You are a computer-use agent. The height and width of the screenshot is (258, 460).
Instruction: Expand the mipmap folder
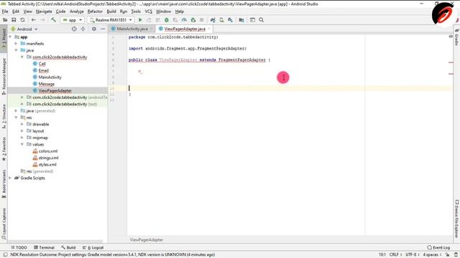coord(22,138)
